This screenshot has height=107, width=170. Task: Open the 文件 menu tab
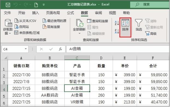(x=7, y=13)
